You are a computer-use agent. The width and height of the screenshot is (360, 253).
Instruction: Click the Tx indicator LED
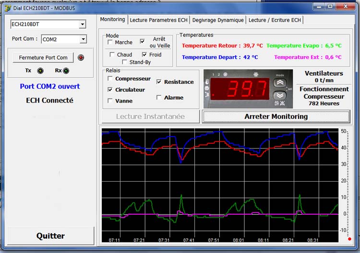pyautogui.click(x=40, y=71)
